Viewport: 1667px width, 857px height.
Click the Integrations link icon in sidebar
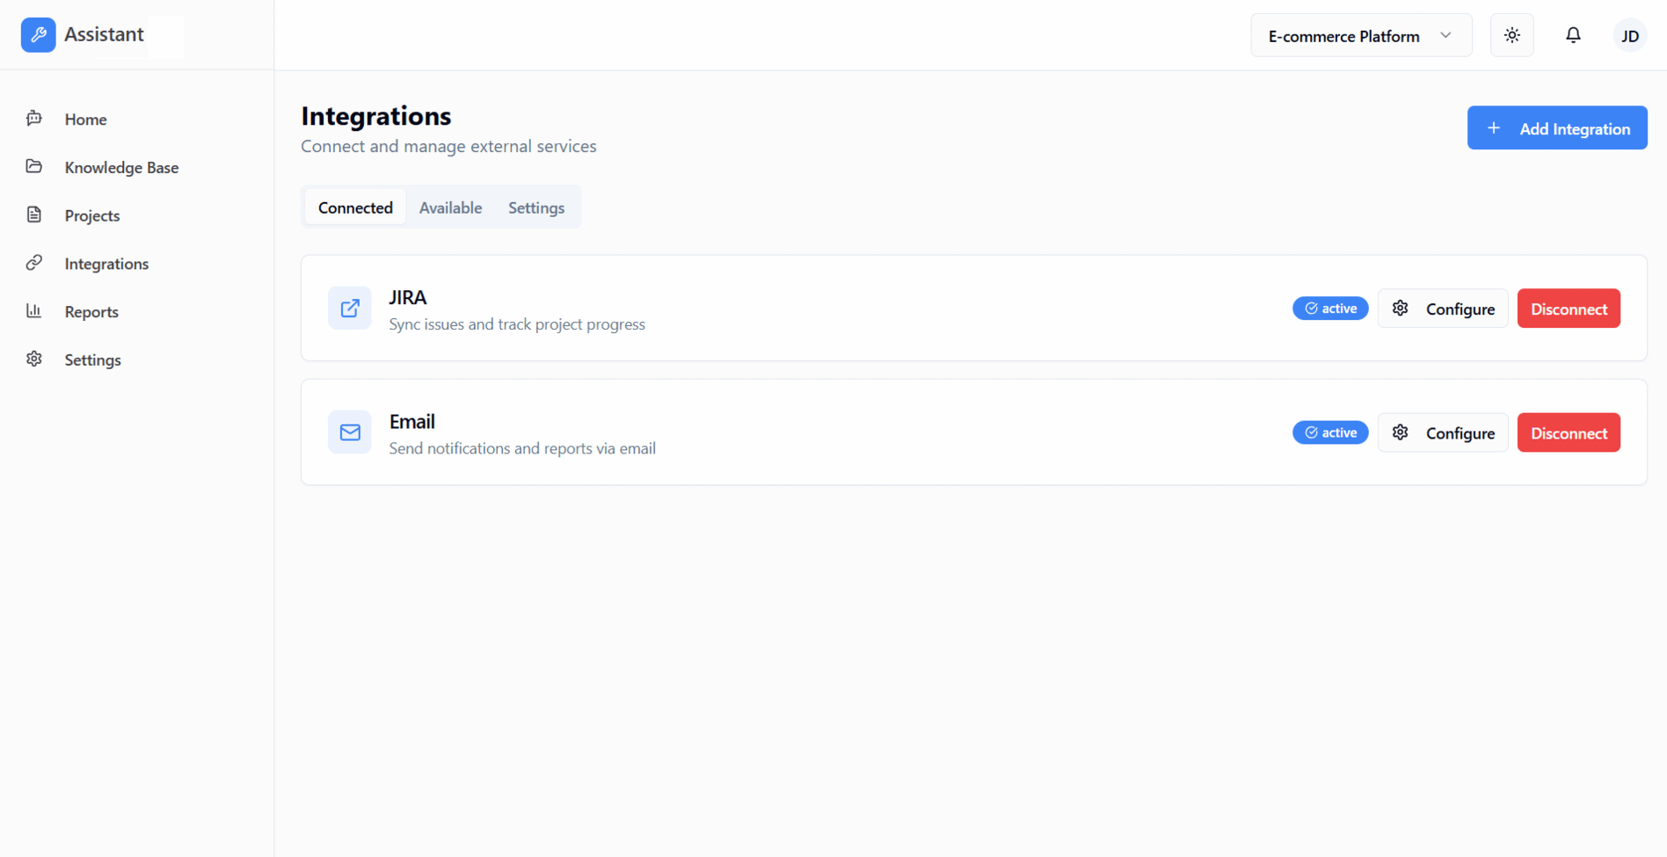coord(34,263)
